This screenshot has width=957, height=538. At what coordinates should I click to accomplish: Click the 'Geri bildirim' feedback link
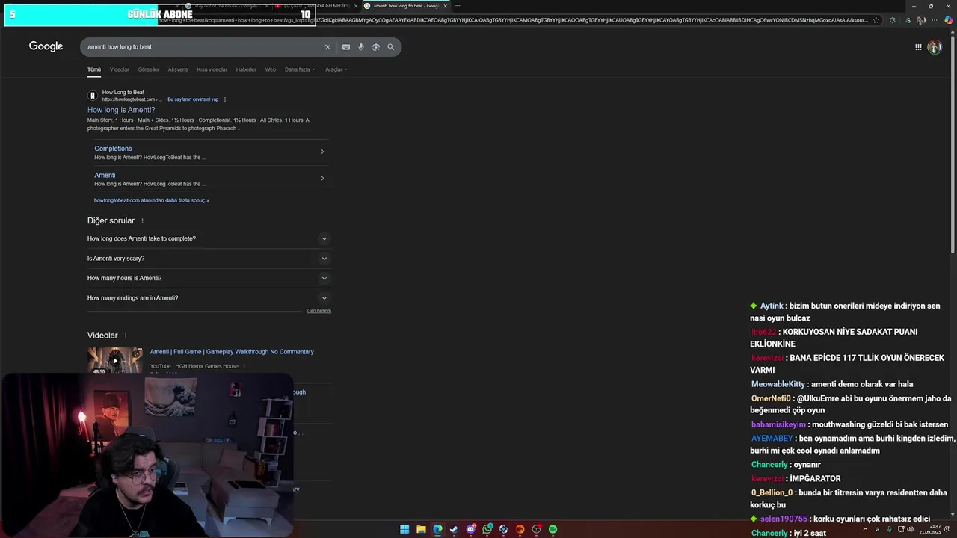[x=319, y=311]
